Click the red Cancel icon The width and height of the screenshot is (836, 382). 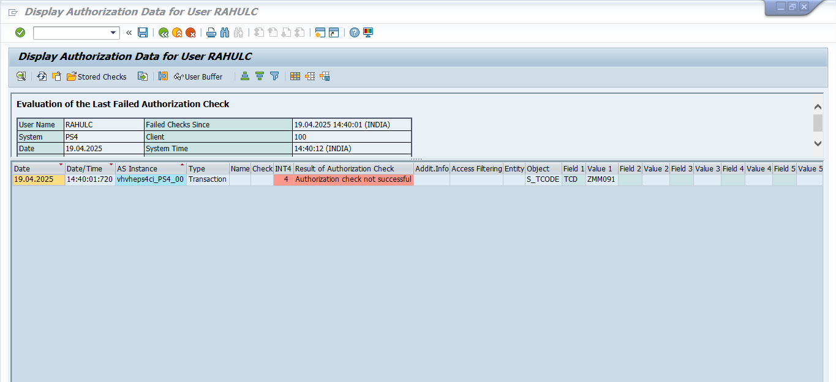(190, 32)
